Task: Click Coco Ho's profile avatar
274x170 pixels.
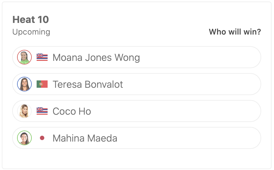Action: pyautogui.click(x=24, y=111)
